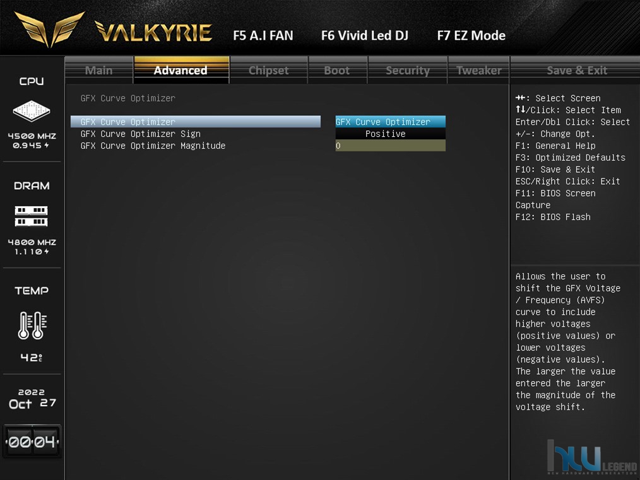Open the Boot tab
Viewport: 640px width, 480px height.
(x=337, y=70)
